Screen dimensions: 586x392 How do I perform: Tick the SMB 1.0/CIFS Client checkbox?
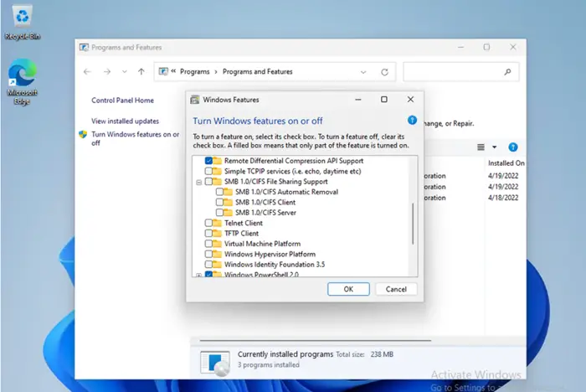coord(219,203)
